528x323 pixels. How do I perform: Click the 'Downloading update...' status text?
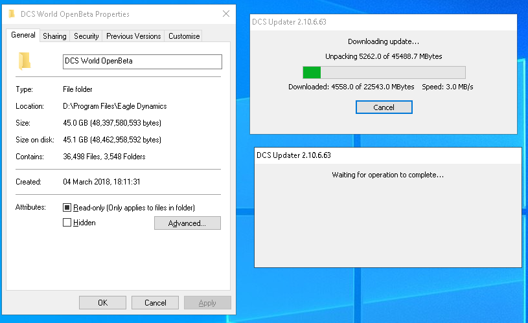[384, 41]
